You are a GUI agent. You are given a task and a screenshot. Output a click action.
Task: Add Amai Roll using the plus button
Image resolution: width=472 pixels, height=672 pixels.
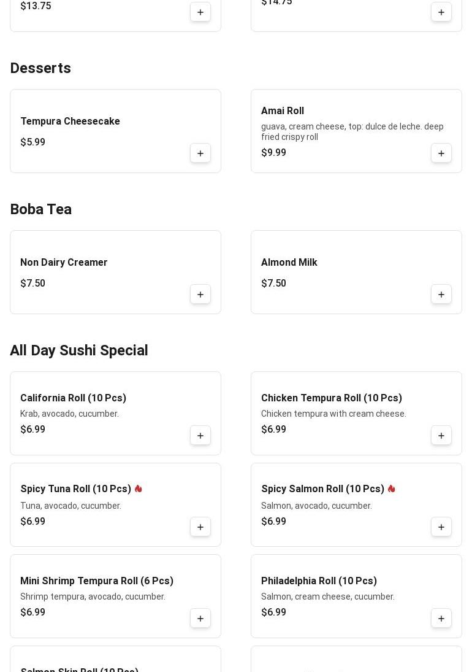[441, 153]
